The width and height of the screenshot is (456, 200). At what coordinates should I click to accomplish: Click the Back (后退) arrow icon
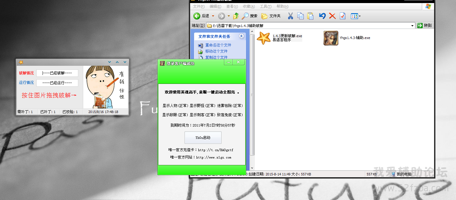pos(197,16)
